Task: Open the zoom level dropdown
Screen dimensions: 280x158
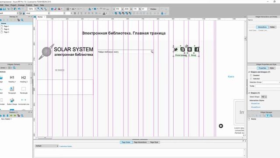Action: (35, 9)
